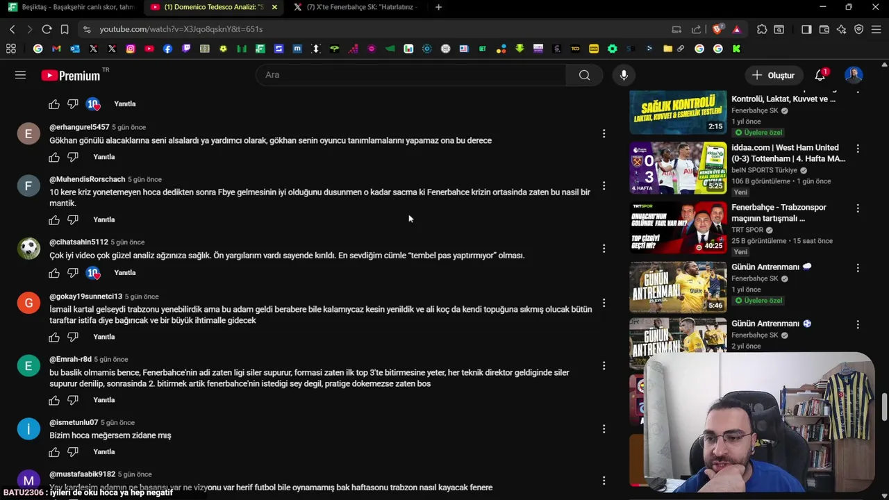Open @cihatsahin5112's channel link
The image size is (889, 500).
(x=78, y=242)
